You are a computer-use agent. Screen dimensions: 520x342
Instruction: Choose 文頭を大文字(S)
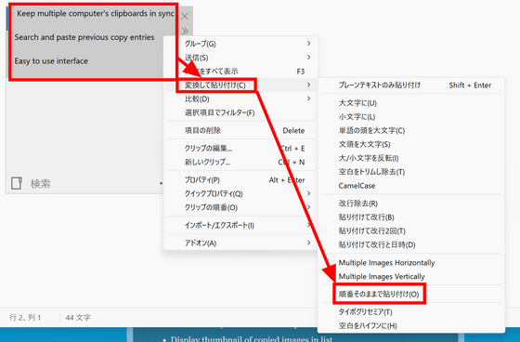point(411,144)
